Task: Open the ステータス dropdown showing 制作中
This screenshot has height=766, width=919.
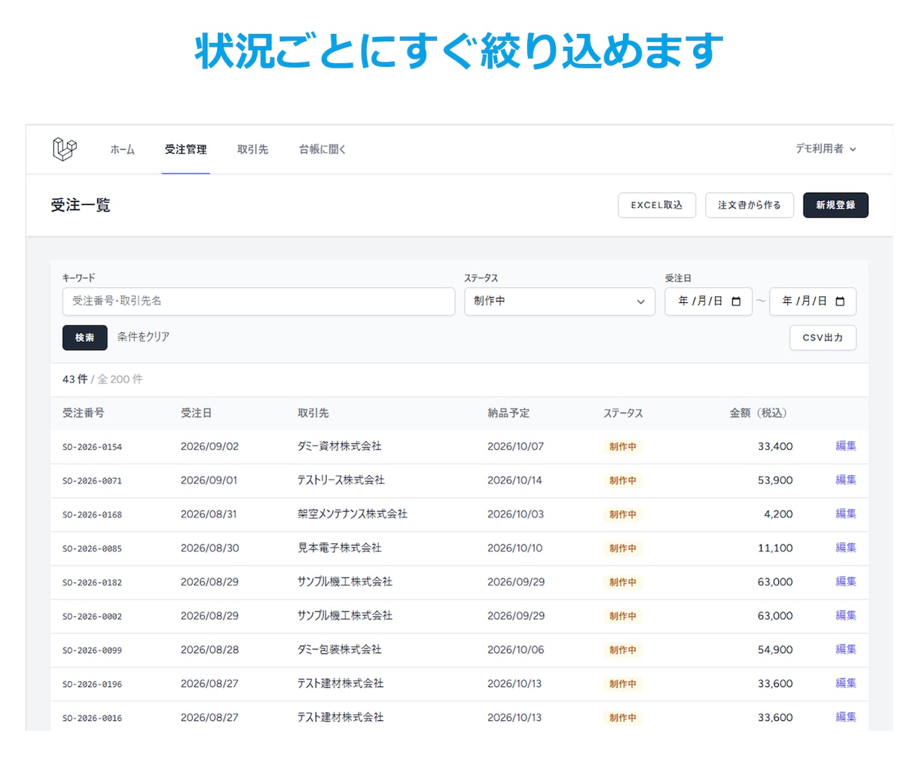Action: [560, 301]
